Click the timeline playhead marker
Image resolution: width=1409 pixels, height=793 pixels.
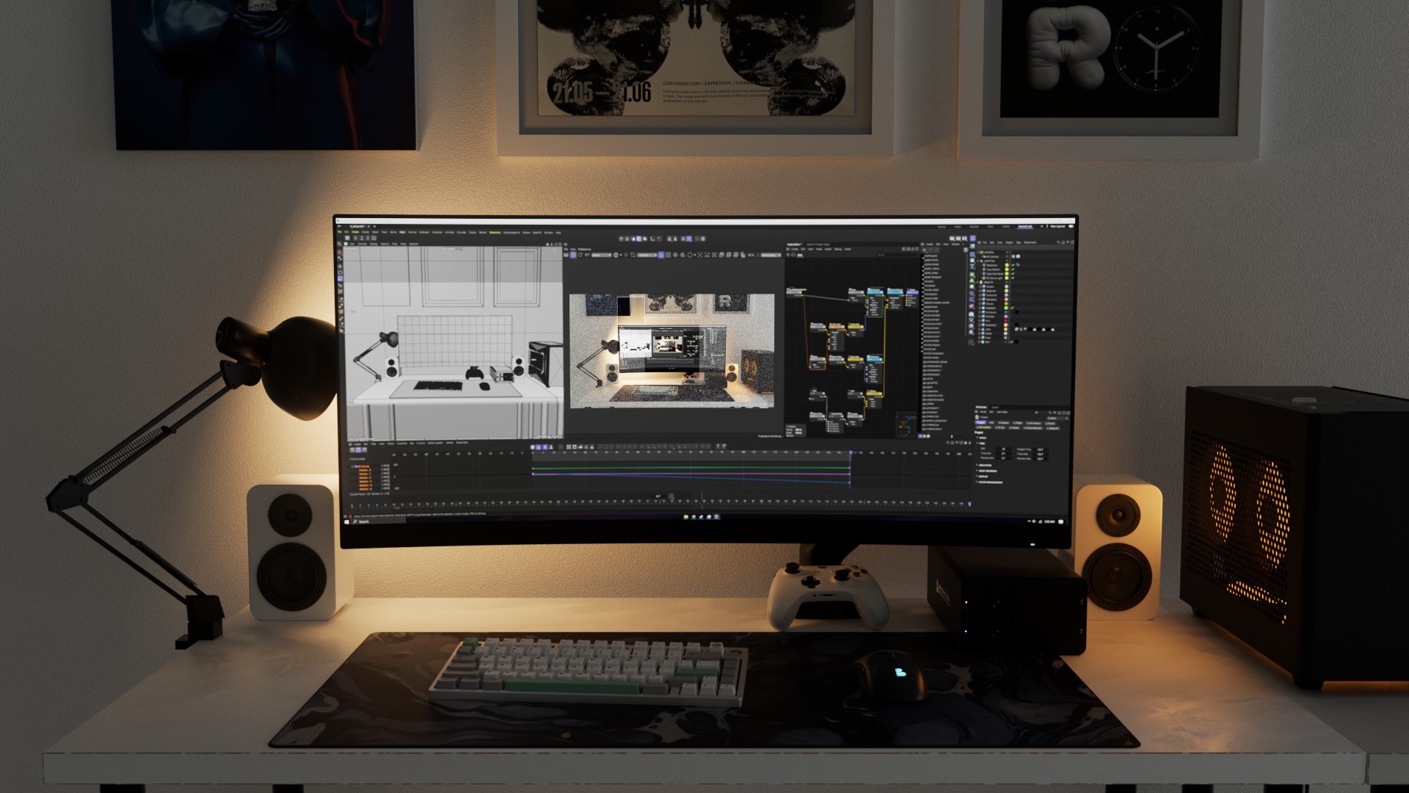(x=851, y=452)
